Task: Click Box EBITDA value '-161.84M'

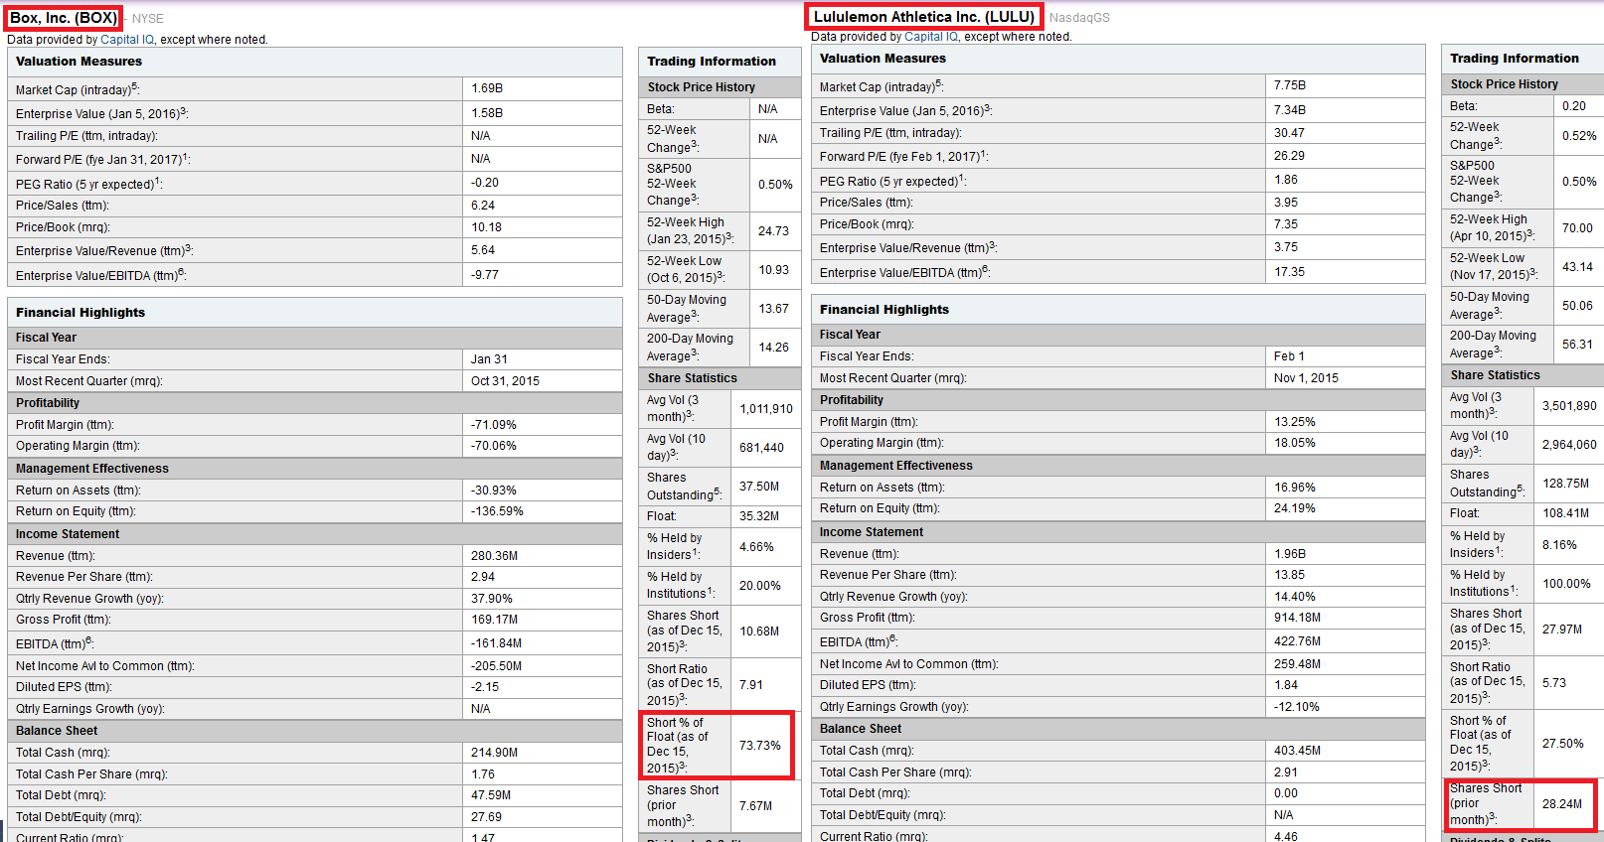Action: [x=496, y=643]
